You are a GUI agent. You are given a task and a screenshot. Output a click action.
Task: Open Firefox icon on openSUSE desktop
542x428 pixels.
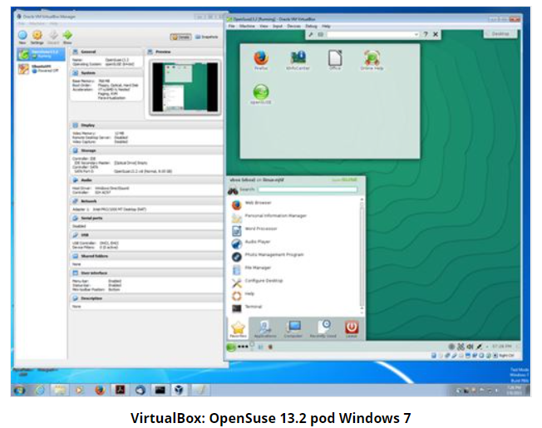[x=260, y=58]
